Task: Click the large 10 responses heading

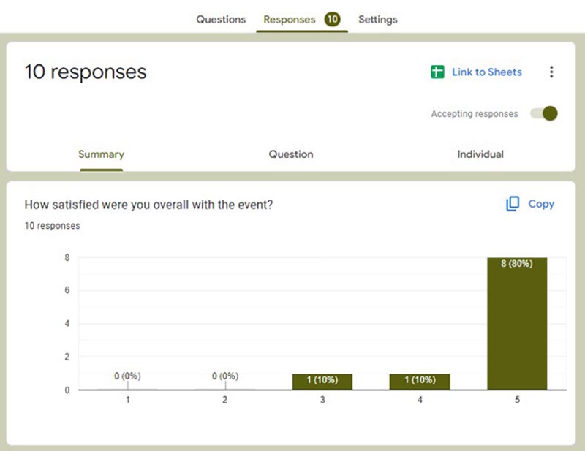Action: pyautogui.click(x=86, y=72)
